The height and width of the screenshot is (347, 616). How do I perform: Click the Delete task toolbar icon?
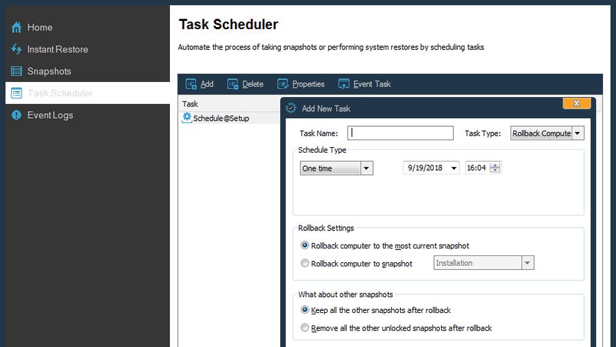click(x=233, y=84)
